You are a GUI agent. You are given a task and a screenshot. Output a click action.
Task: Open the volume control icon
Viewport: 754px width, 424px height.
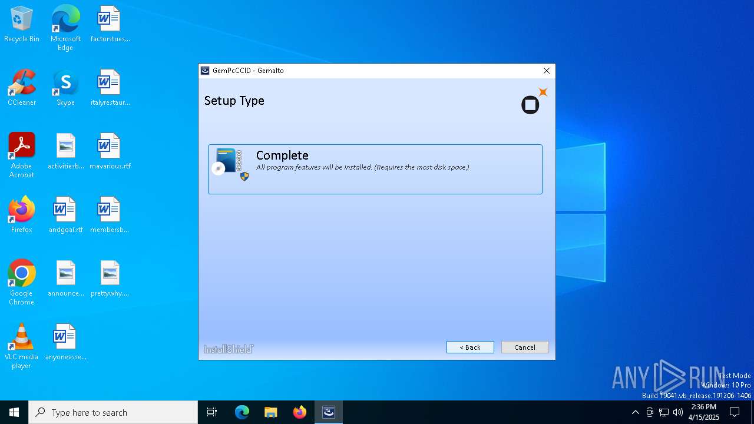(x=678, y=412)
